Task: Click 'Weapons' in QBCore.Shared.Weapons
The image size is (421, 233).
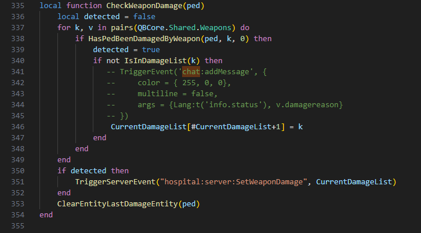Action: click(x=216, y=28)
